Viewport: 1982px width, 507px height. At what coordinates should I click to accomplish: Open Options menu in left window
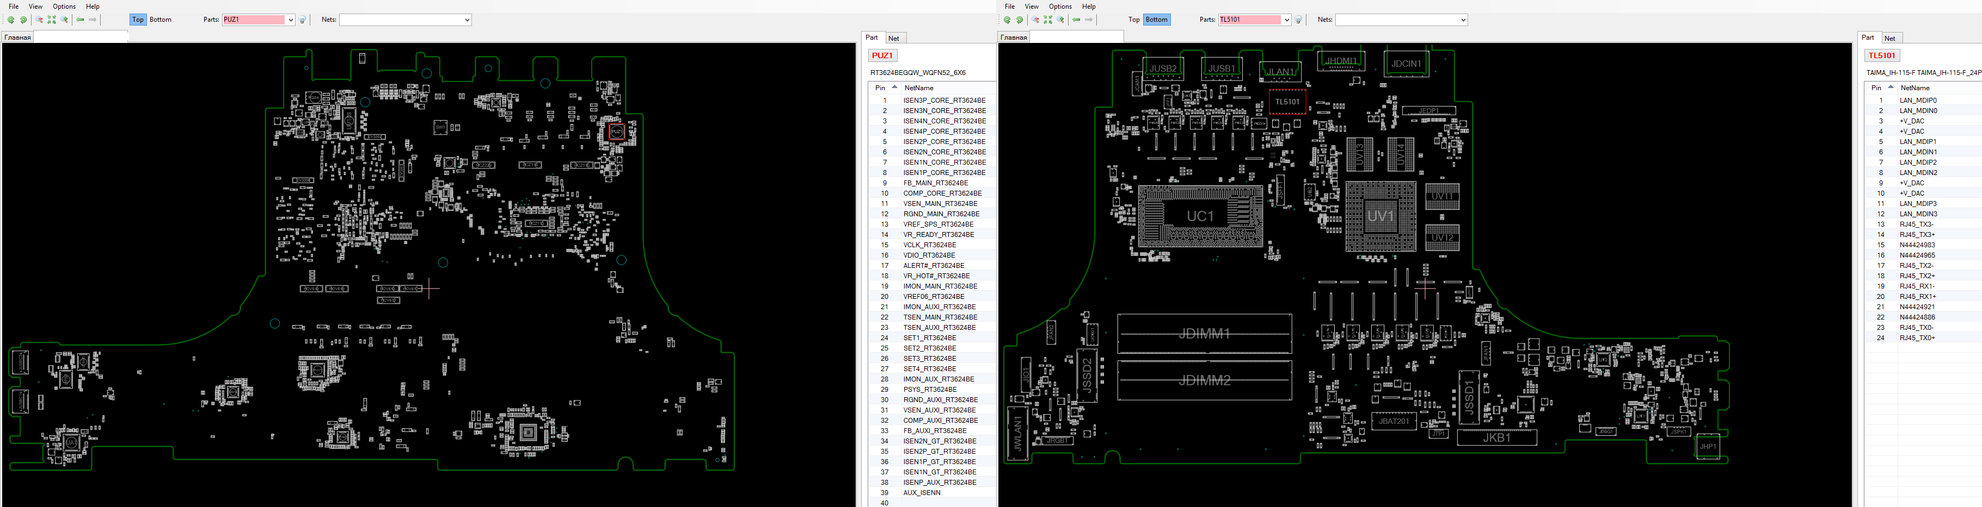coord(64,6)
